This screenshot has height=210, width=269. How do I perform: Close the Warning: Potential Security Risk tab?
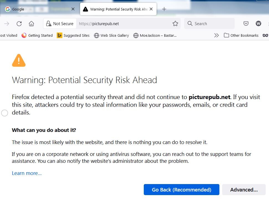(x=151, y=9)
